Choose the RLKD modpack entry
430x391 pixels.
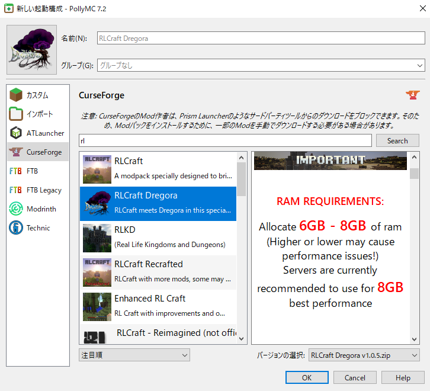(158, 238)
